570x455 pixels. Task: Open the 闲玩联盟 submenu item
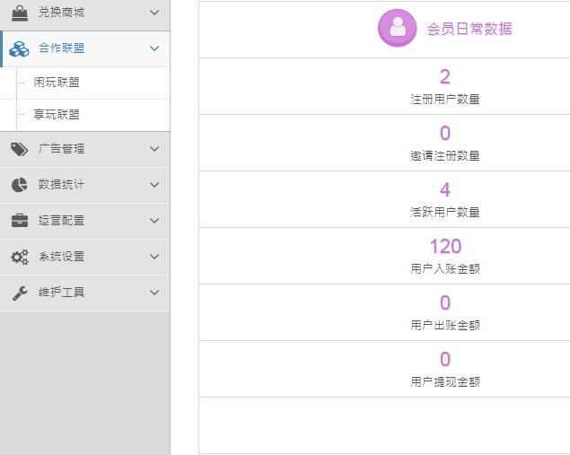click(85, 83)
